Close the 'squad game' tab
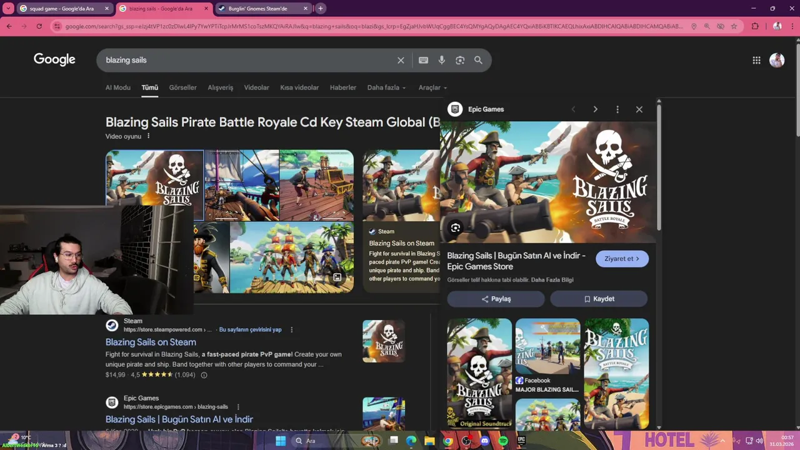The image size is (800, 450). click(x=107, y=9)
